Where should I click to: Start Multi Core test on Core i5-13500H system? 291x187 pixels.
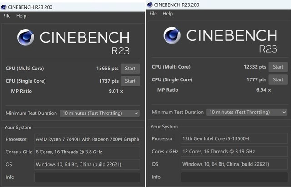point(278,67)
